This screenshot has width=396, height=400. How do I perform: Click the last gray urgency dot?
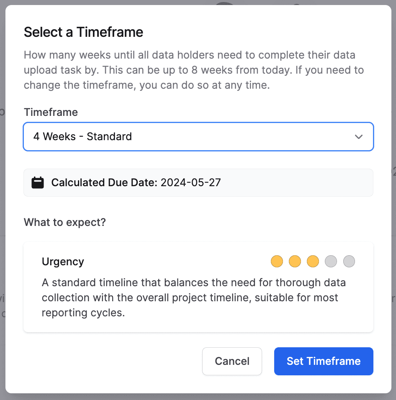pyautogui.click(x=349, y=262)
